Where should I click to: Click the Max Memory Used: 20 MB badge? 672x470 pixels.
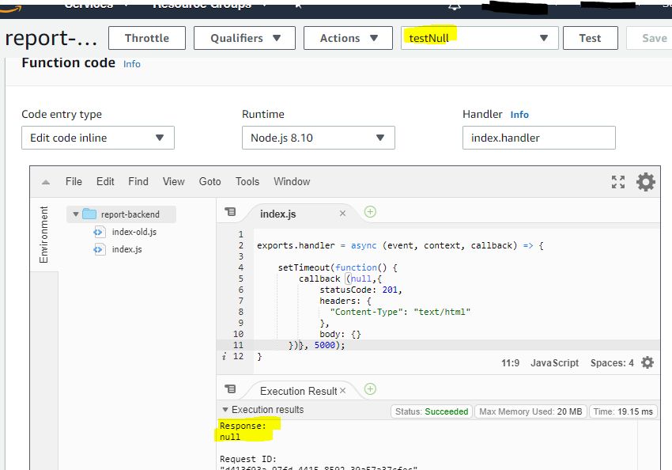[x=530, y=411]
